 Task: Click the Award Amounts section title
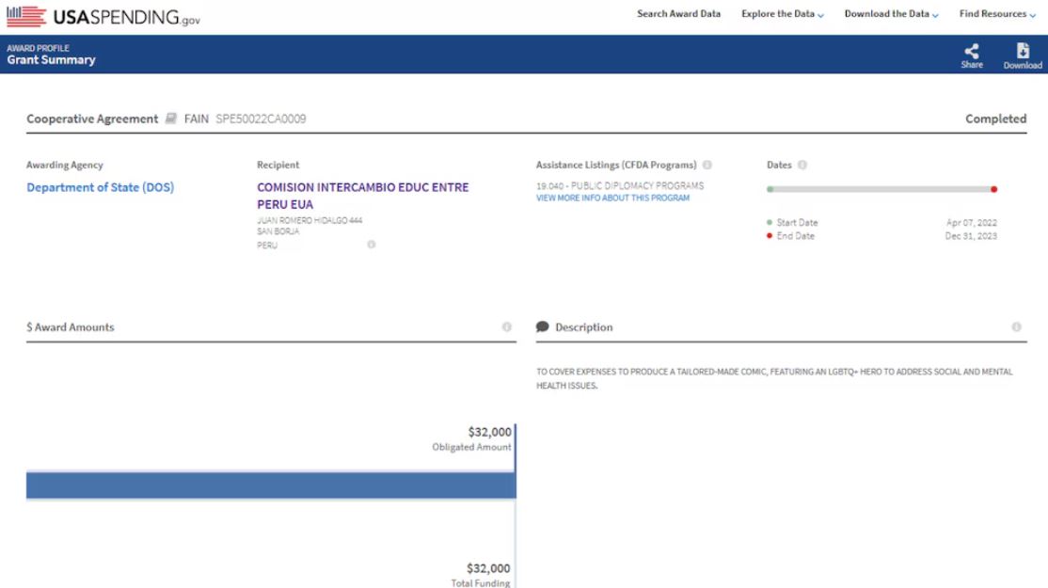pyautogui.click(x=71, y=326)
